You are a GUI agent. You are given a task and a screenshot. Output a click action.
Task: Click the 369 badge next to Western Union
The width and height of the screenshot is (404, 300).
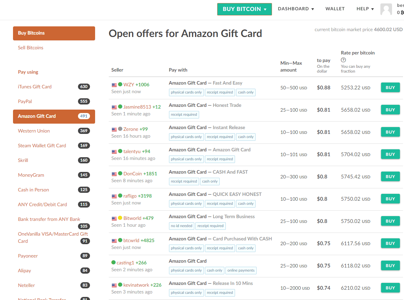(x=84, y=131)
